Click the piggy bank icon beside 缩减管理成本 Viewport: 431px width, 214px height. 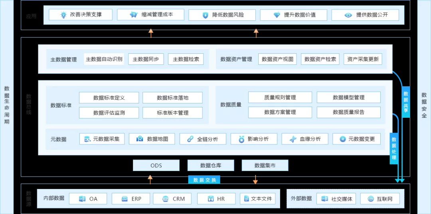pyautogui.click(x=134, y=15)
